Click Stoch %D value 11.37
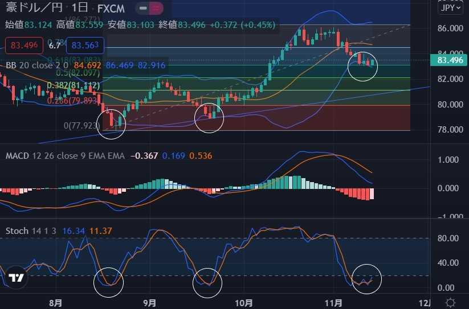This screenshot has width=469, height=309. 101,231
